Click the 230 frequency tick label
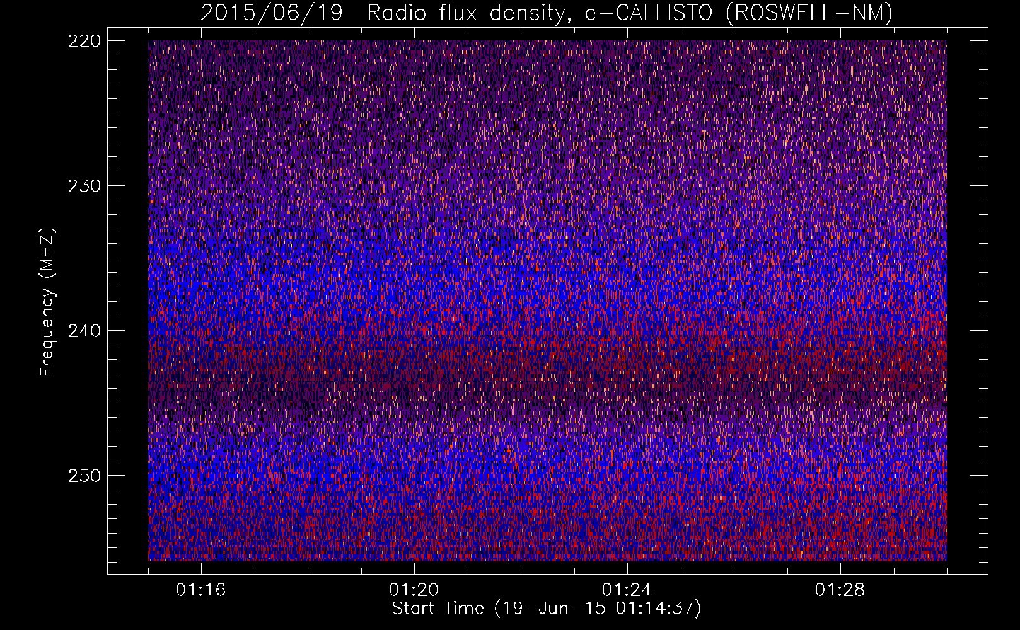Viewport: 1020px width, 630px height. click(x=84, y=186)
